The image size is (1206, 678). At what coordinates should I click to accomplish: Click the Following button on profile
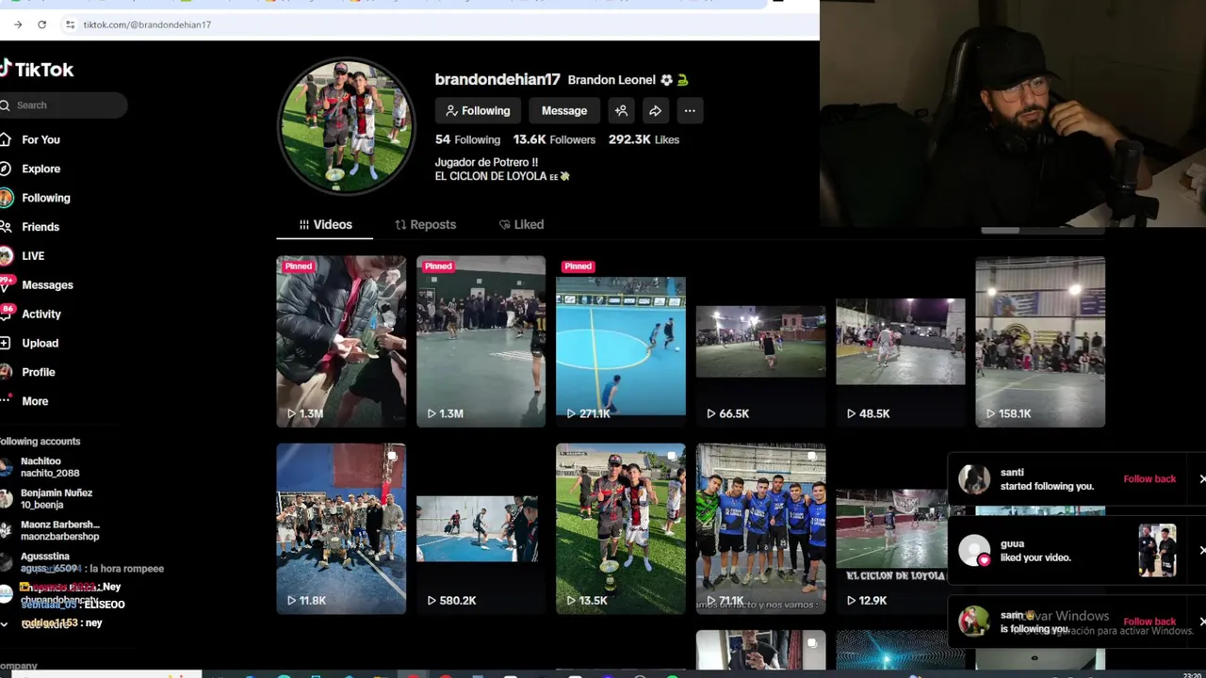pyautogui.click(x=478, y=111)
